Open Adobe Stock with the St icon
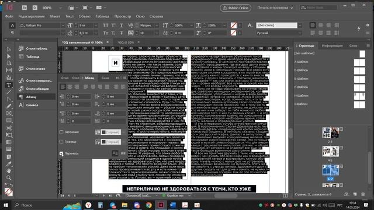 [35, 8]
